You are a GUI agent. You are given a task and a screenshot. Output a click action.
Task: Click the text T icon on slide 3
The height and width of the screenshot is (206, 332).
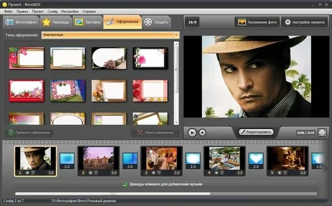[159, 173]
